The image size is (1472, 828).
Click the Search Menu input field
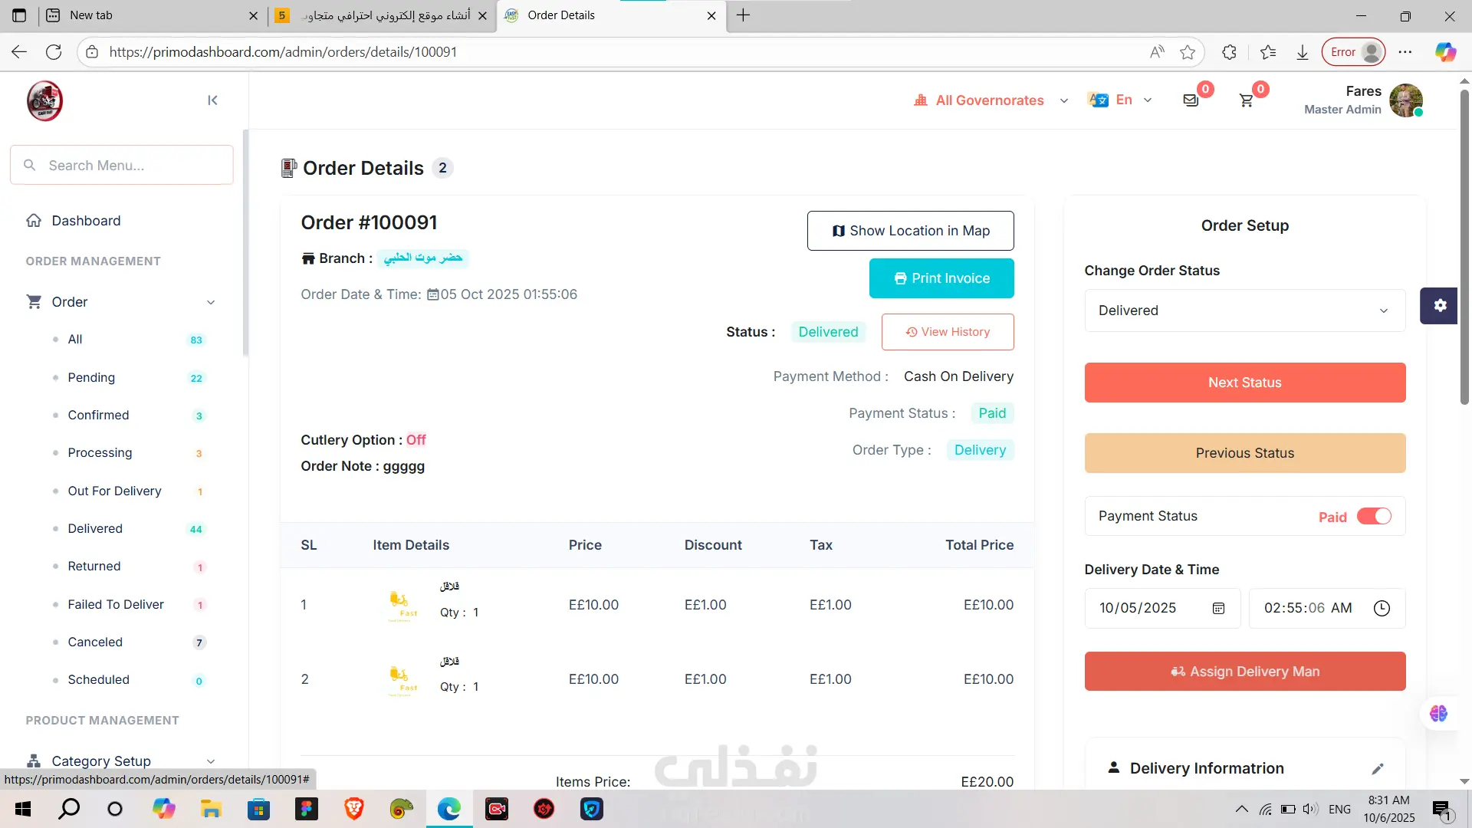click(123, 166)
